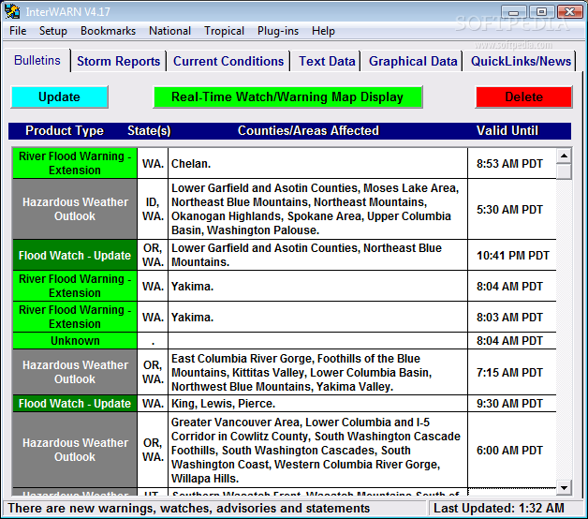The image size is (588, 519).
Task: Select Flood Watch Update for Northeast Blue Mountains
Action: click(x=75, y=255)
